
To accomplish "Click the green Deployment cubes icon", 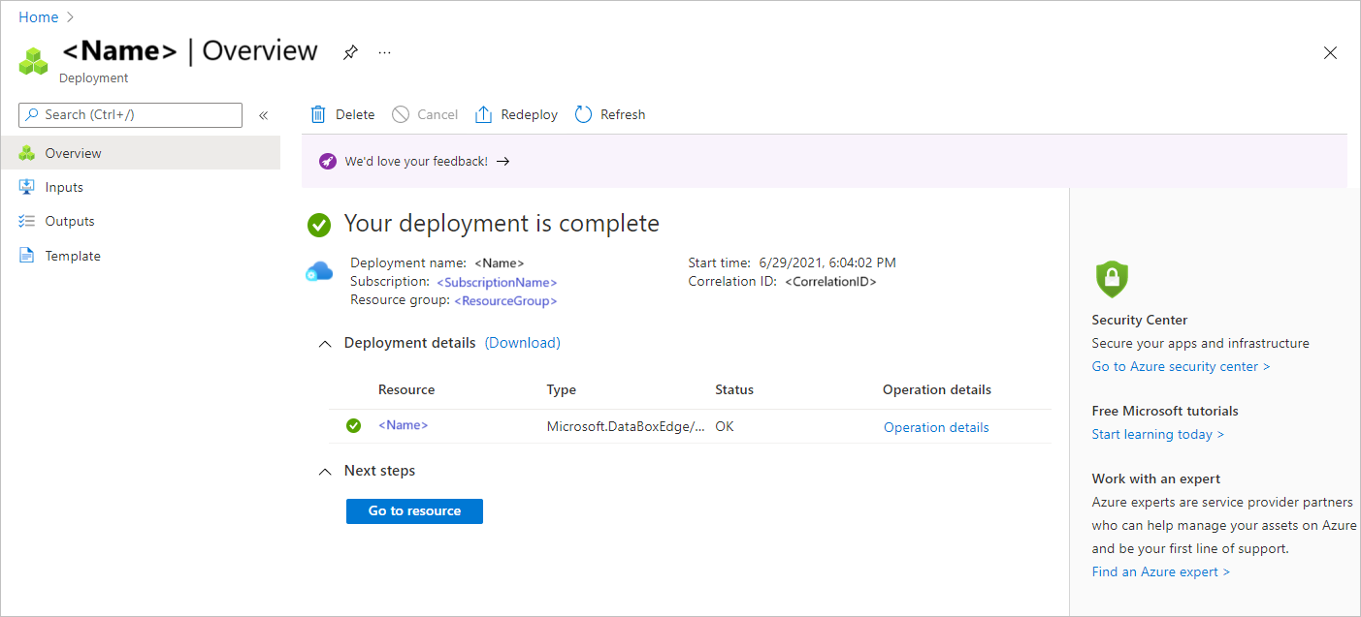I will tap(33, 60).
